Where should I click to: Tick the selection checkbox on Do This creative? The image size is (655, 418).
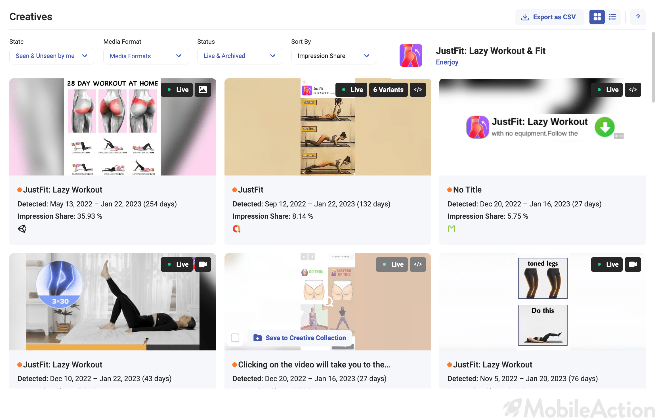point(235,338)
